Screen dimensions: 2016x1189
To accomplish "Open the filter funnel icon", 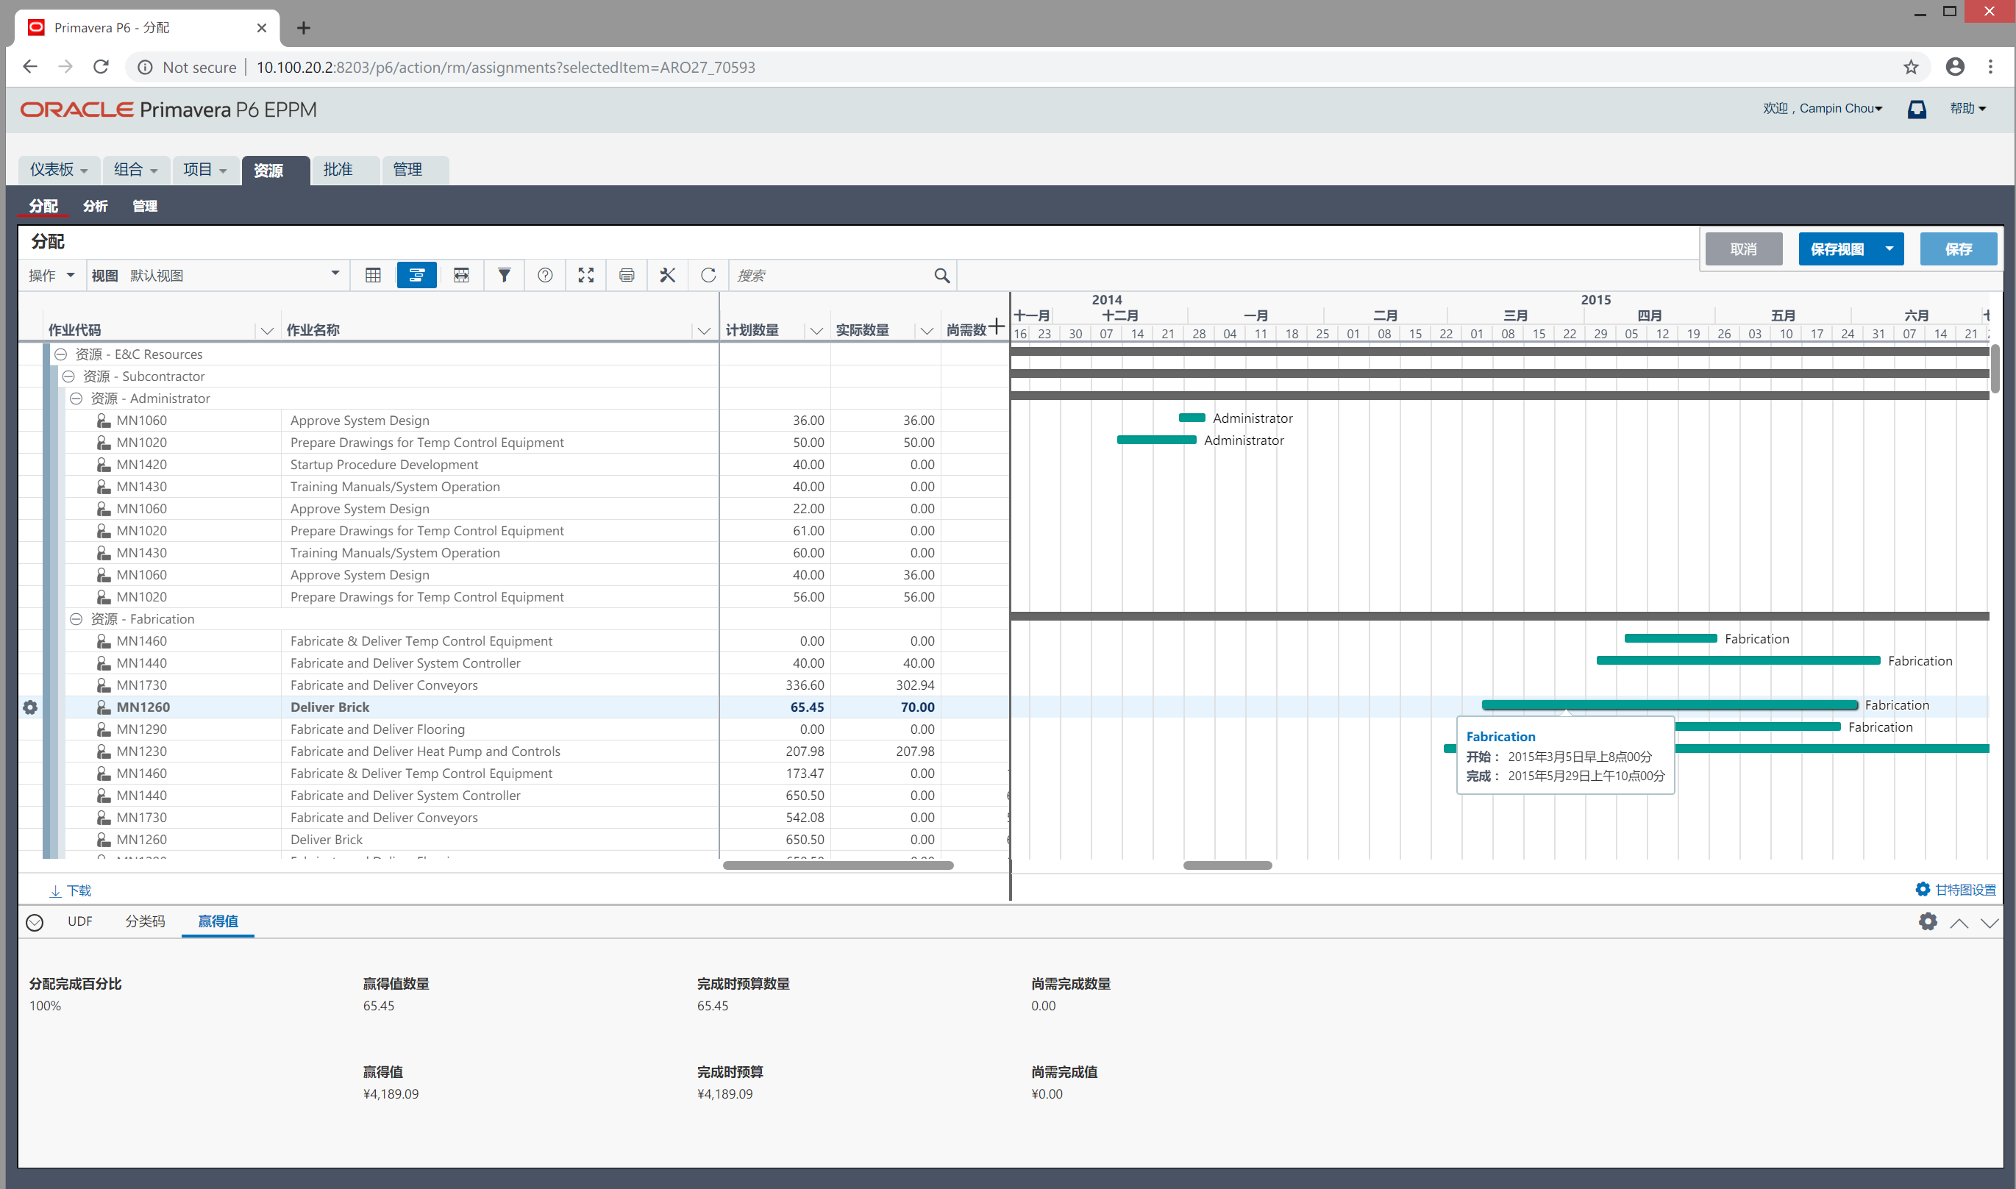I will coord(504,275).
